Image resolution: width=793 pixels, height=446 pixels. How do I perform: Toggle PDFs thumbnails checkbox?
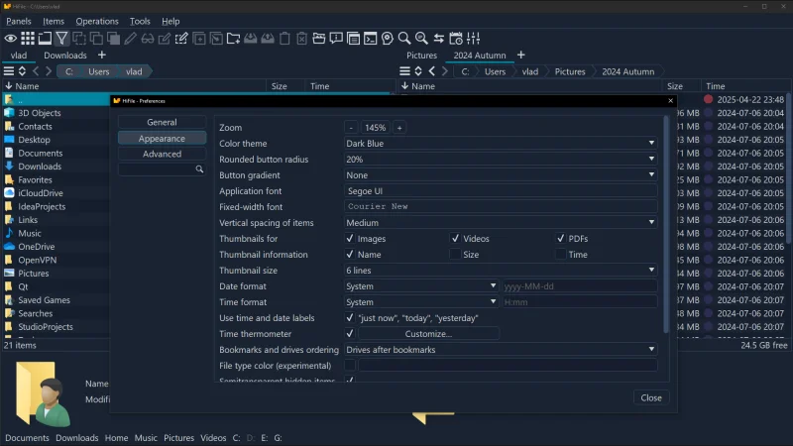[560, 238]
